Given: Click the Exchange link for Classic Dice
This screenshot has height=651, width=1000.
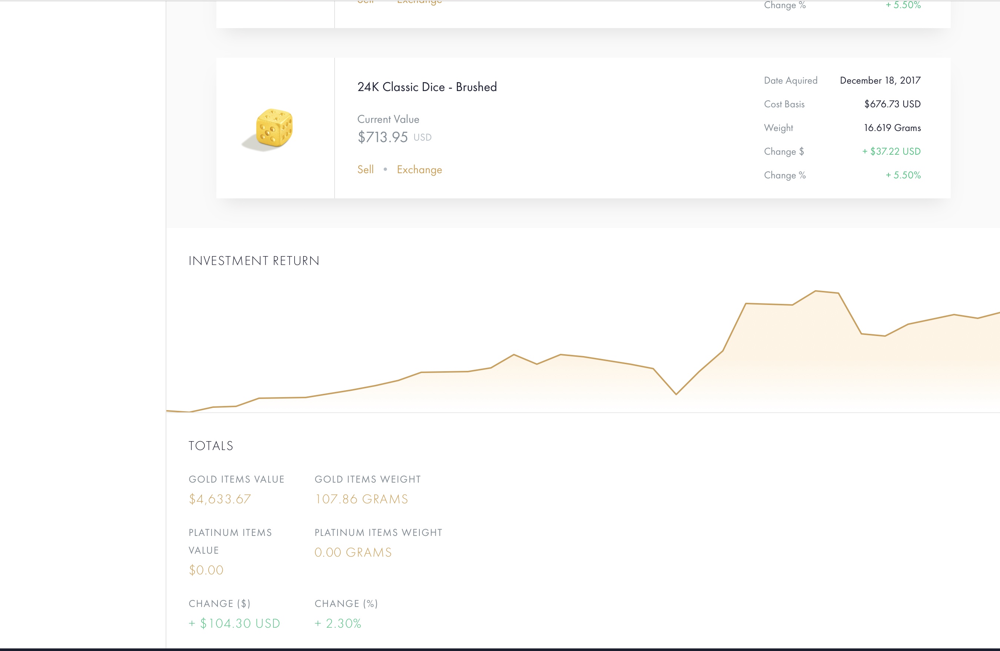Looking at the screenshot, I should [x=419, y=170].
